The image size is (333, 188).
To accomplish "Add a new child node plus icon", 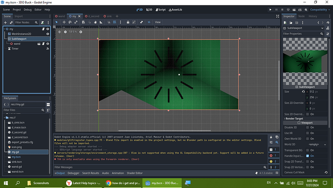I will point(5,22).
